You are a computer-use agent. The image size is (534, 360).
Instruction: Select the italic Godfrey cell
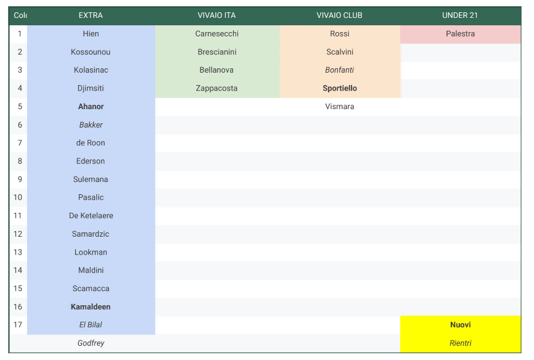tap(91, 343)
